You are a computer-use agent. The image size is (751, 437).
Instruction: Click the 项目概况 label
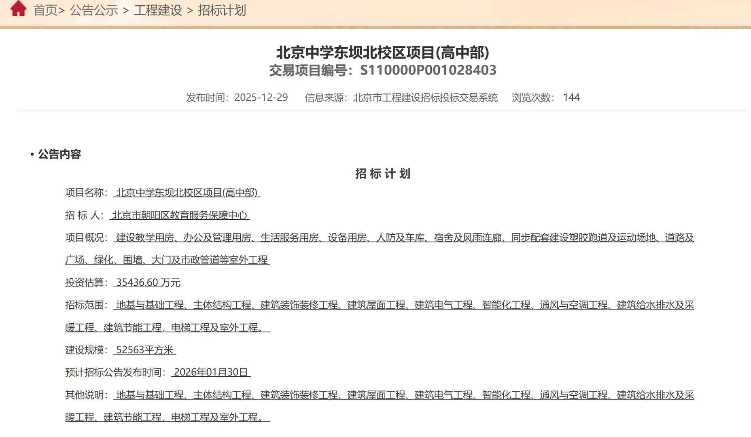coord(85,238)
